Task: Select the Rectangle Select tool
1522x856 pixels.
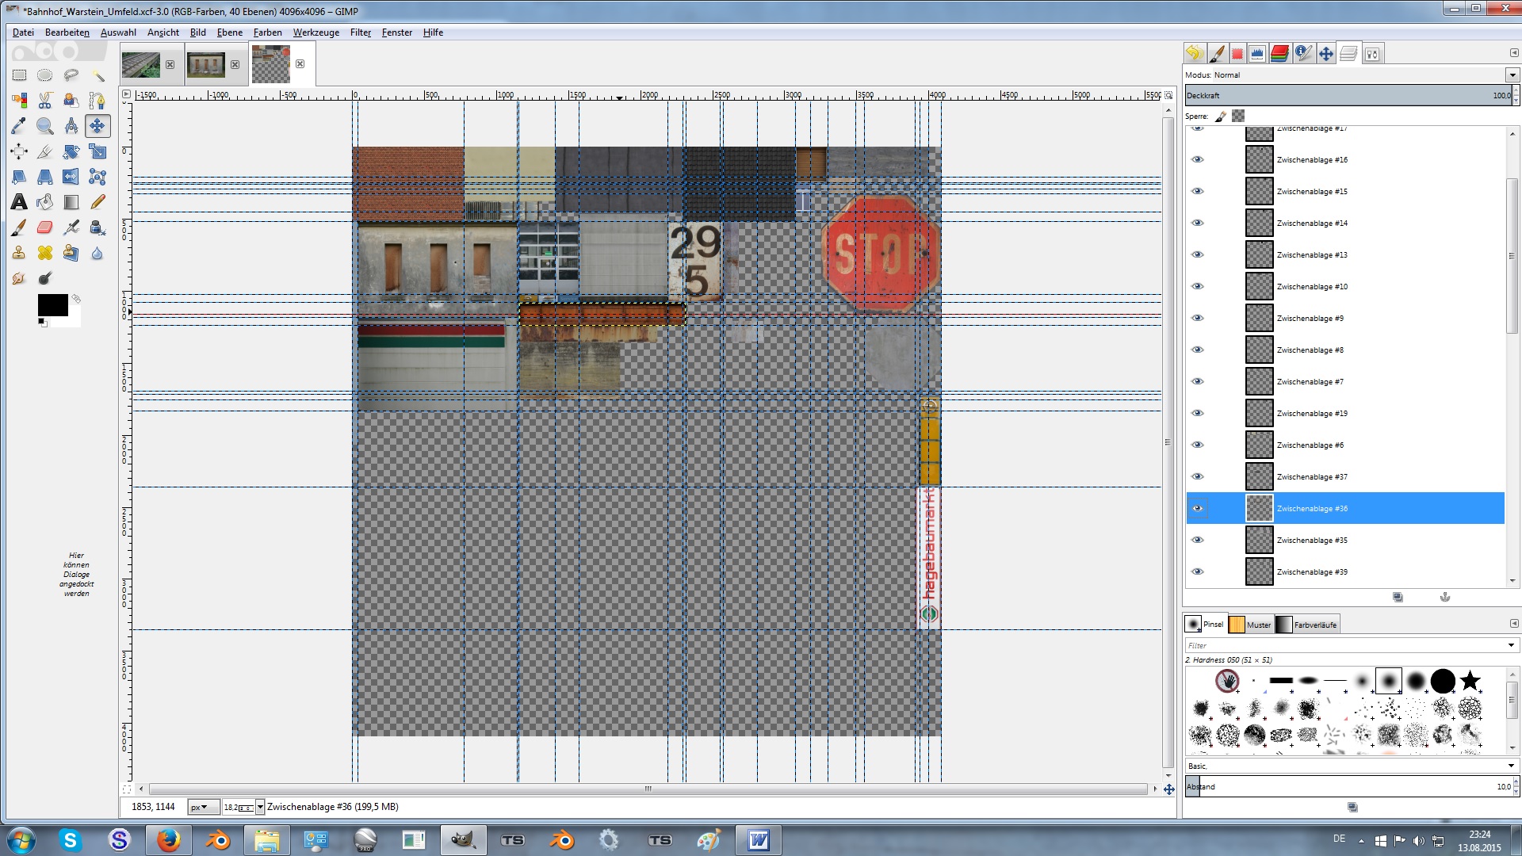Action: tap(19, 75)
